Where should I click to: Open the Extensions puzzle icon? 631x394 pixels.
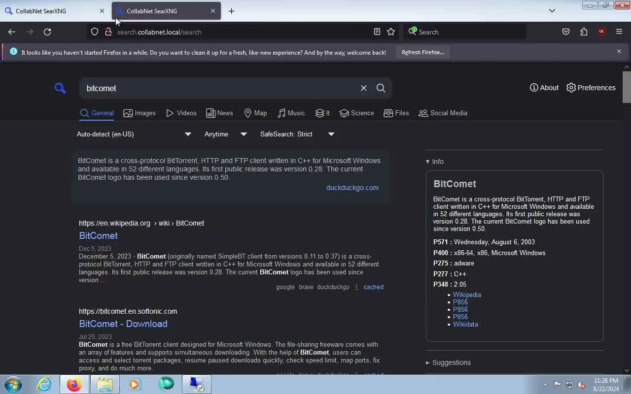tap(584, 32)
